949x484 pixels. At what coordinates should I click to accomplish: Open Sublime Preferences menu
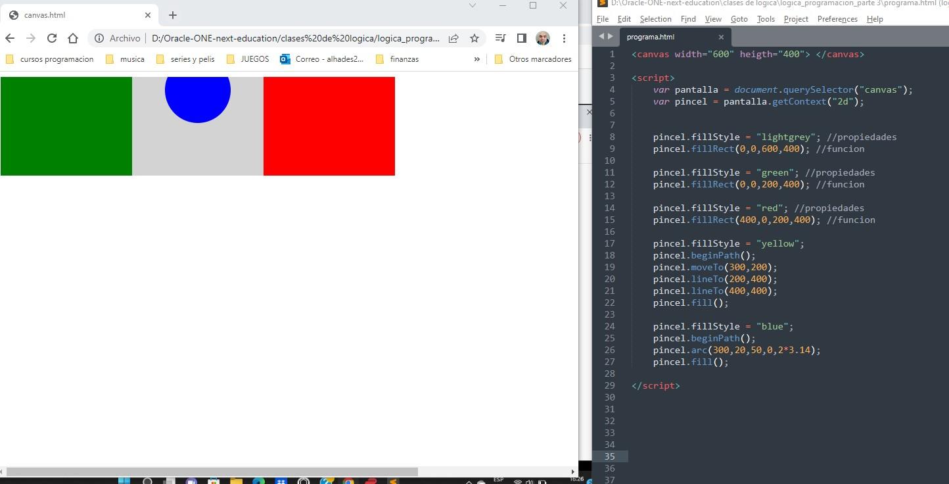(837, 19)
